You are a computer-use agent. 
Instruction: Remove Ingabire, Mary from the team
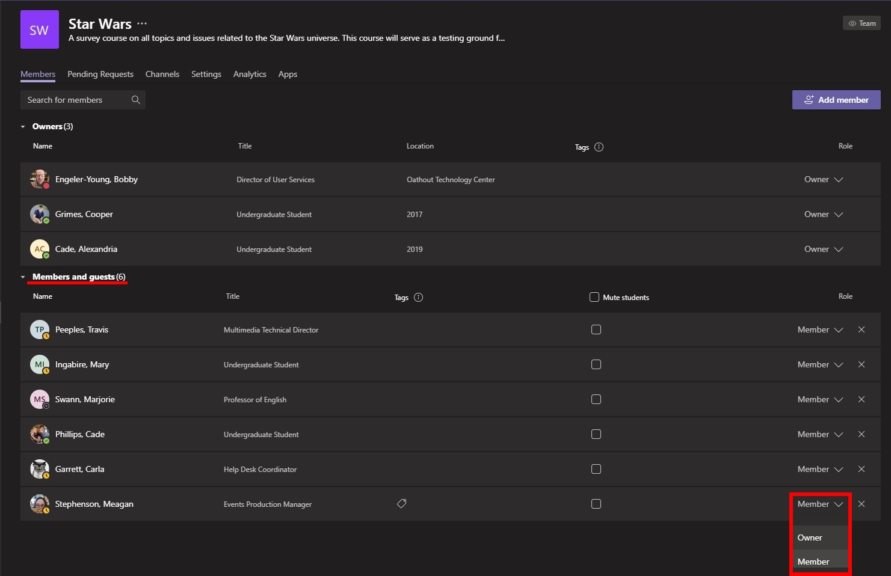862,364
